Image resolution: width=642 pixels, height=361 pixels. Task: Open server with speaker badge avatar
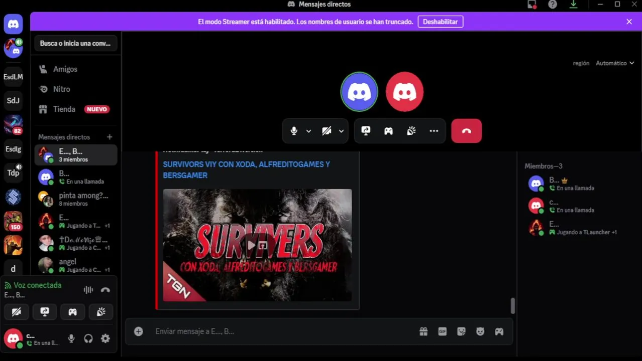(13, 48)
